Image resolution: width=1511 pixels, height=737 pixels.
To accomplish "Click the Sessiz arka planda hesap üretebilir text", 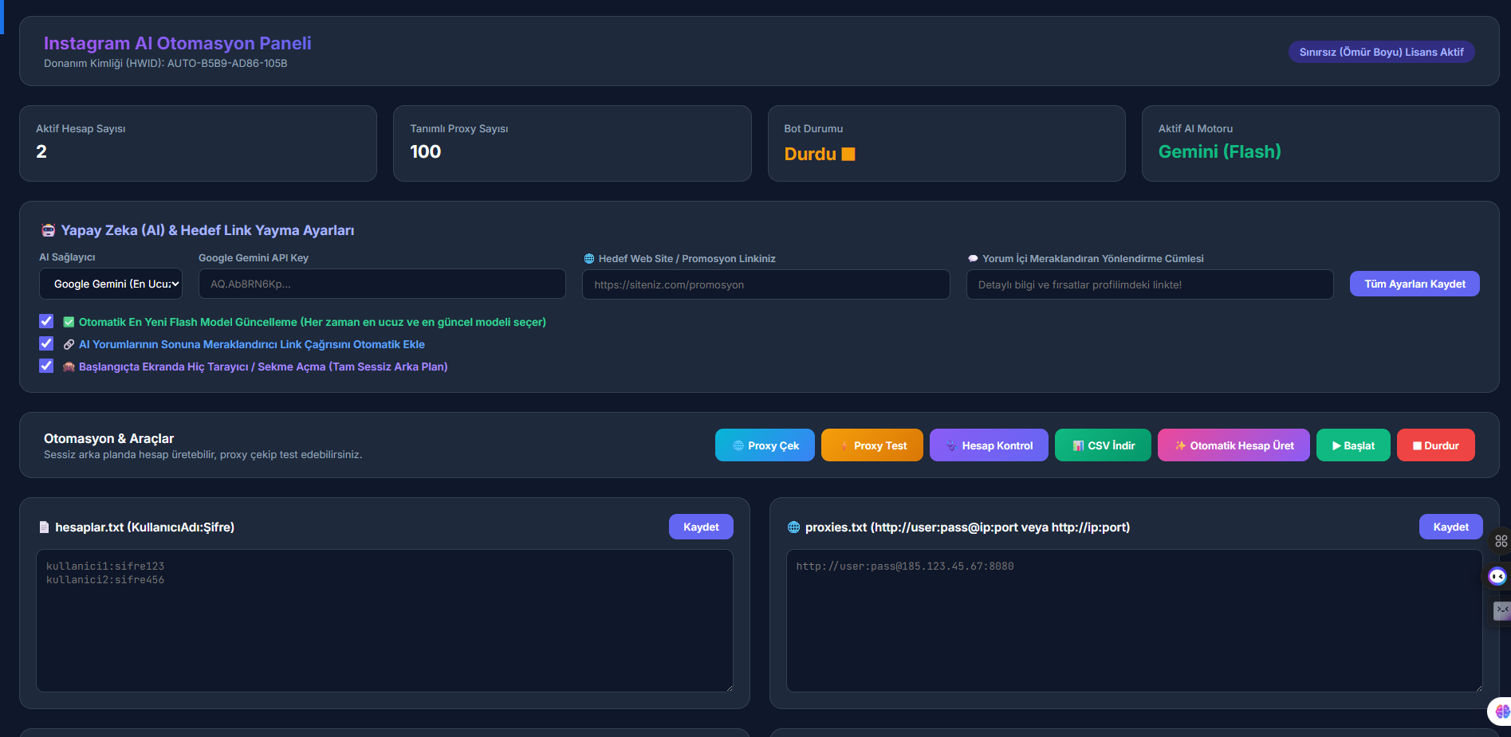I will [203, 455].
